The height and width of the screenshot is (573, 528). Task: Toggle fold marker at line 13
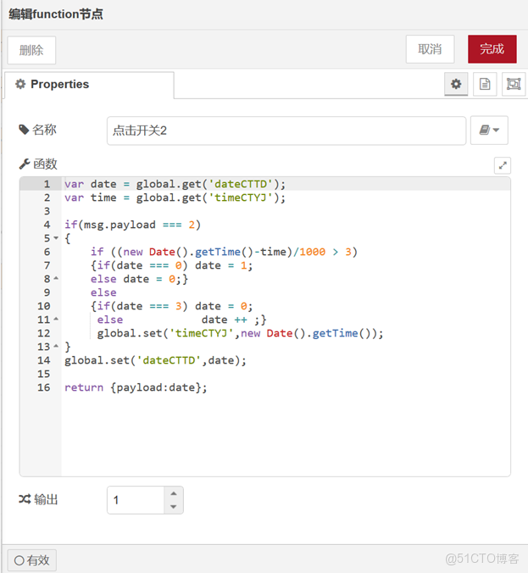[x=56, y=346]
